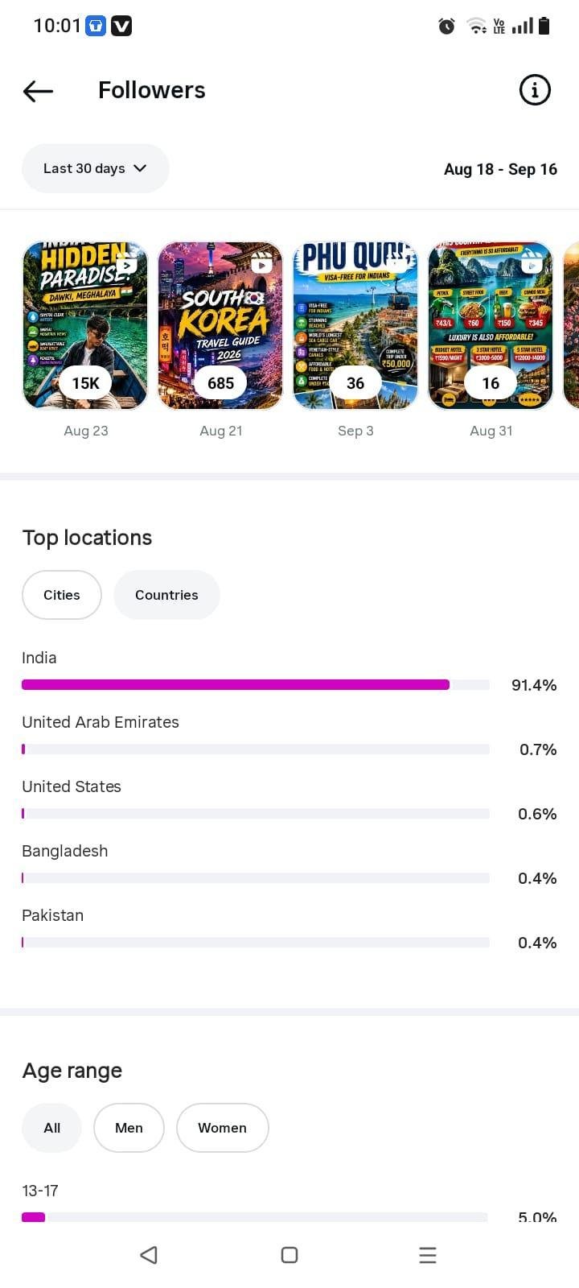The width and height of the screenshot is (579, 1288).
Task: Tap the battery icon in status bar
Action: pyautogui.click(x=544, y=26)
